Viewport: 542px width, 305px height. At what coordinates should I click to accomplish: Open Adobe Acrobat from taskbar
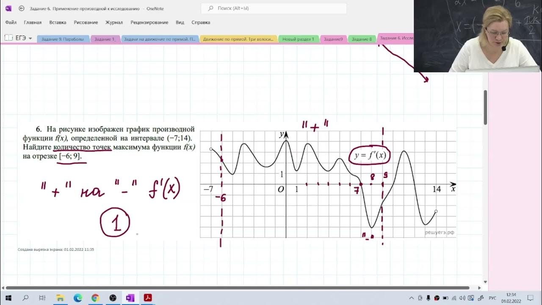(148, 298)
